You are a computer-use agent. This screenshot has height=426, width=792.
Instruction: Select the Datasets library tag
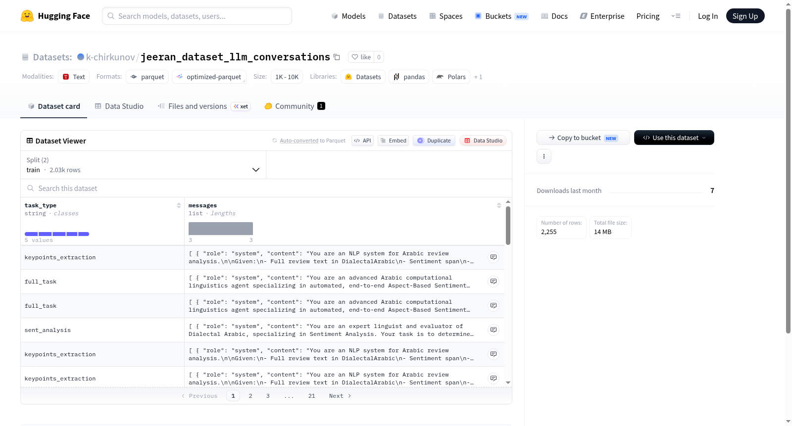pyautogui.click(x=363, y=77)
